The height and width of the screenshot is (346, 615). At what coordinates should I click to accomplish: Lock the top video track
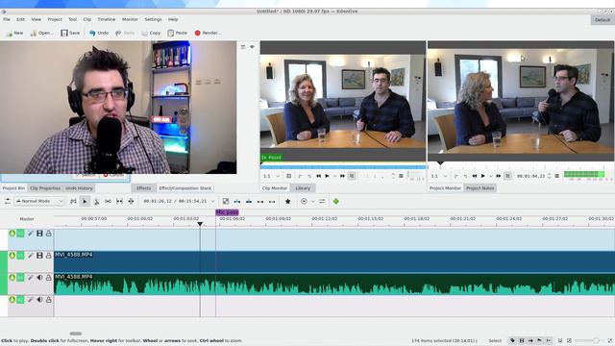[49, 234]
